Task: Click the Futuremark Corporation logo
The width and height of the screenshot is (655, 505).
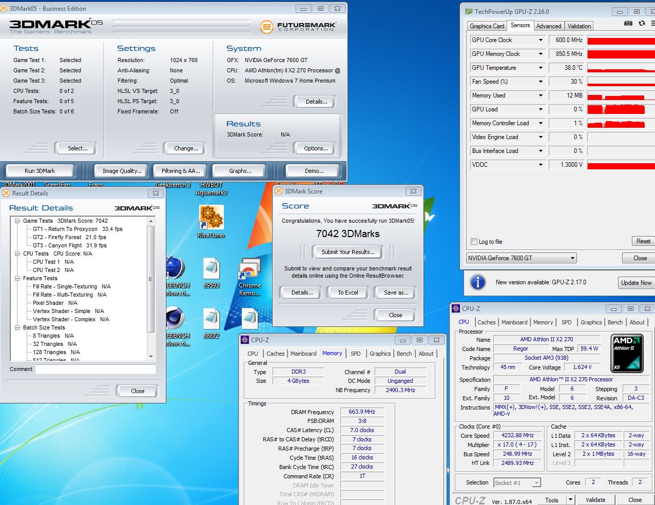Action: [298, 26]
